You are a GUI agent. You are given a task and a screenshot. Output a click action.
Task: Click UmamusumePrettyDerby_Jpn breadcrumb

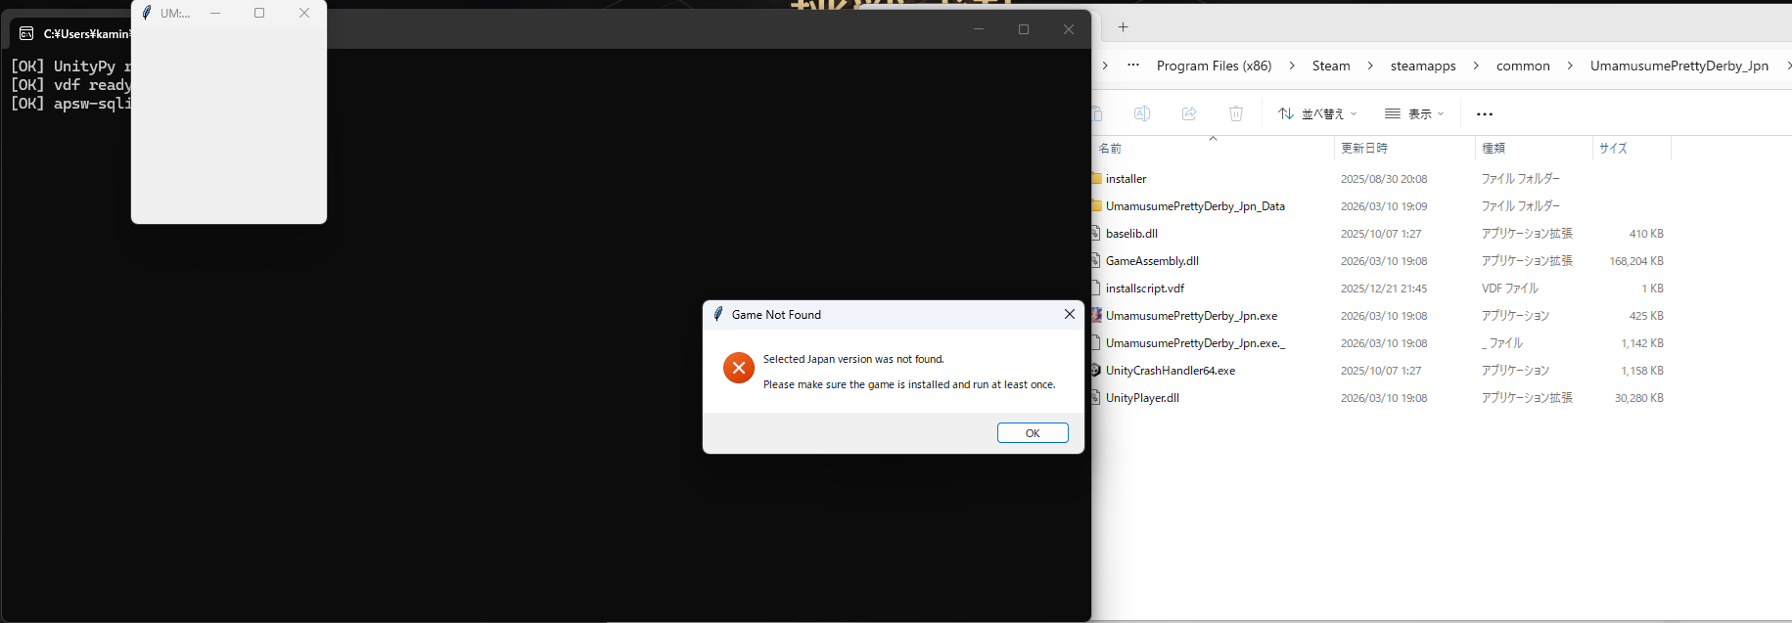(x=1678, y=66)
